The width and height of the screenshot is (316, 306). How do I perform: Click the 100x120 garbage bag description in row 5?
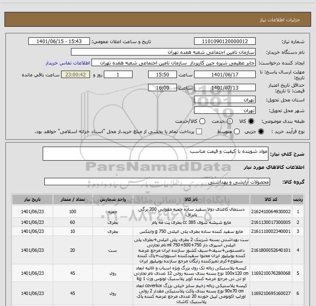[191, 273]
